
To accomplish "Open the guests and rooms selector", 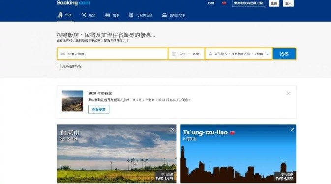I will [x=239, y=54].
